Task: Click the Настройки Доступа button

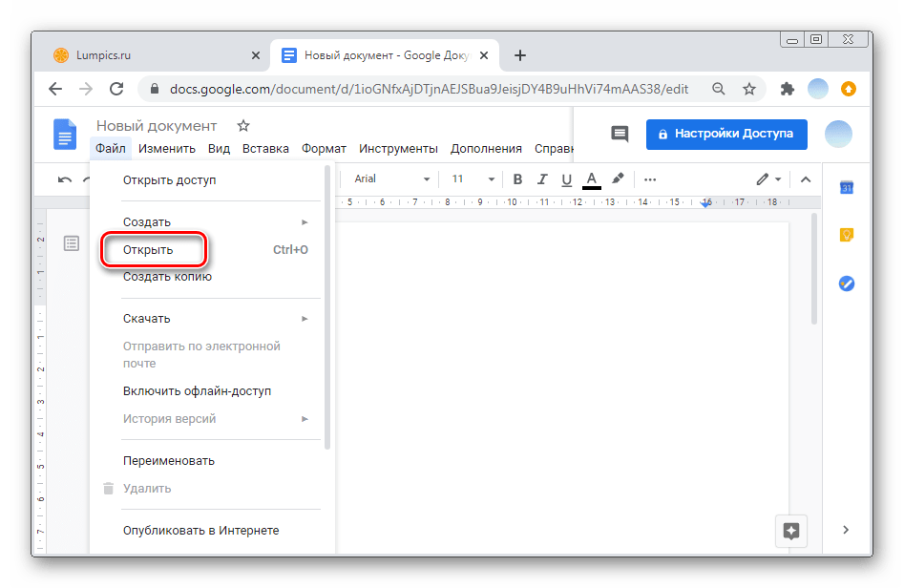Action: pyautogui.click(x=725, y=135)
